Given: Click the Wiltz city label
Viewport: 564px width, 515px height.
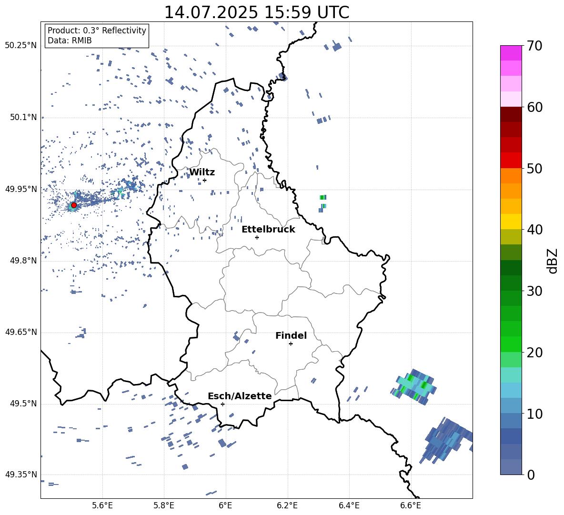Looking at the screenshot, I should click(202, 172).
